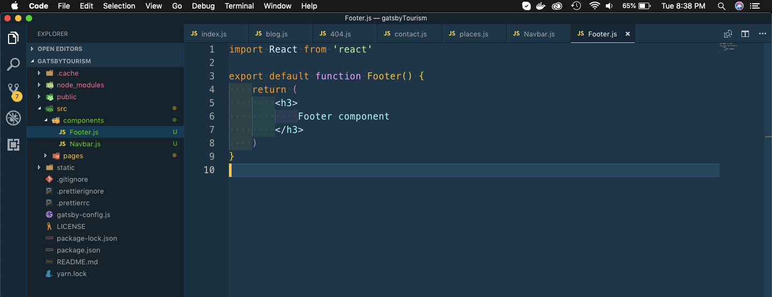Open the Terminal menu
This screenshot has width=772, height=297.
pos(239,6)
